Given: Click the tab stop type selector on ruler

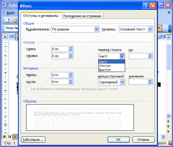Looking at the screenshot, I should (5, 36).
